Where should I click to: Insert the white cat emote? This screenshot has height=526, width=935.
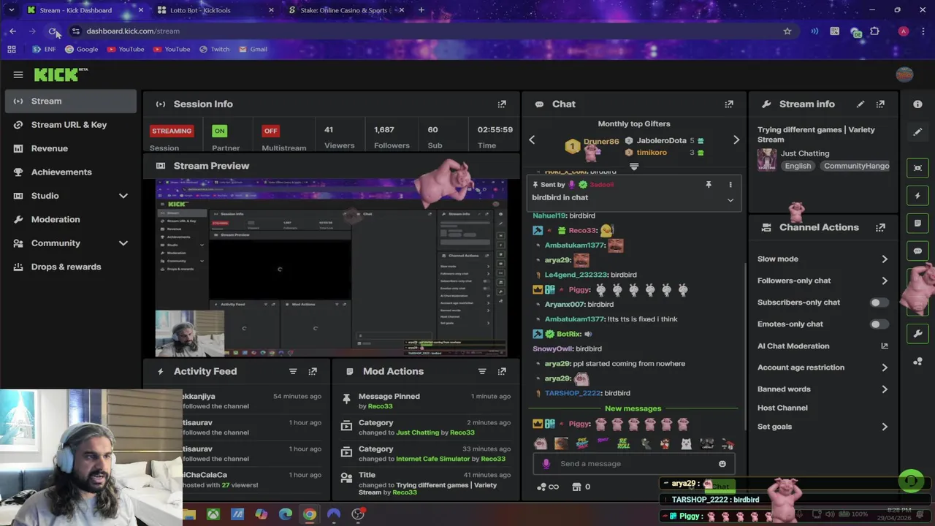[x=686, y=443]
